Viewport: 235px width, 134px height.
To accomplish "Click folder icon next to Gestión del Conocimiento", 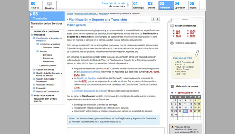I will [34, 91].
